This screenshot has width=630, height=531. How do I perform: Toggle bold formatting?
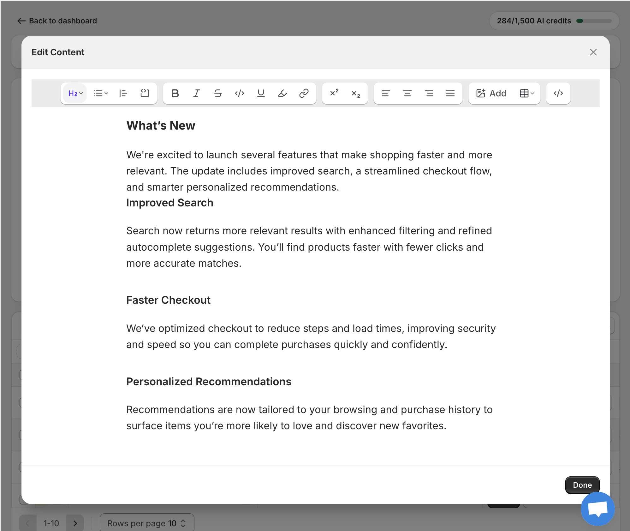point(175,93)
